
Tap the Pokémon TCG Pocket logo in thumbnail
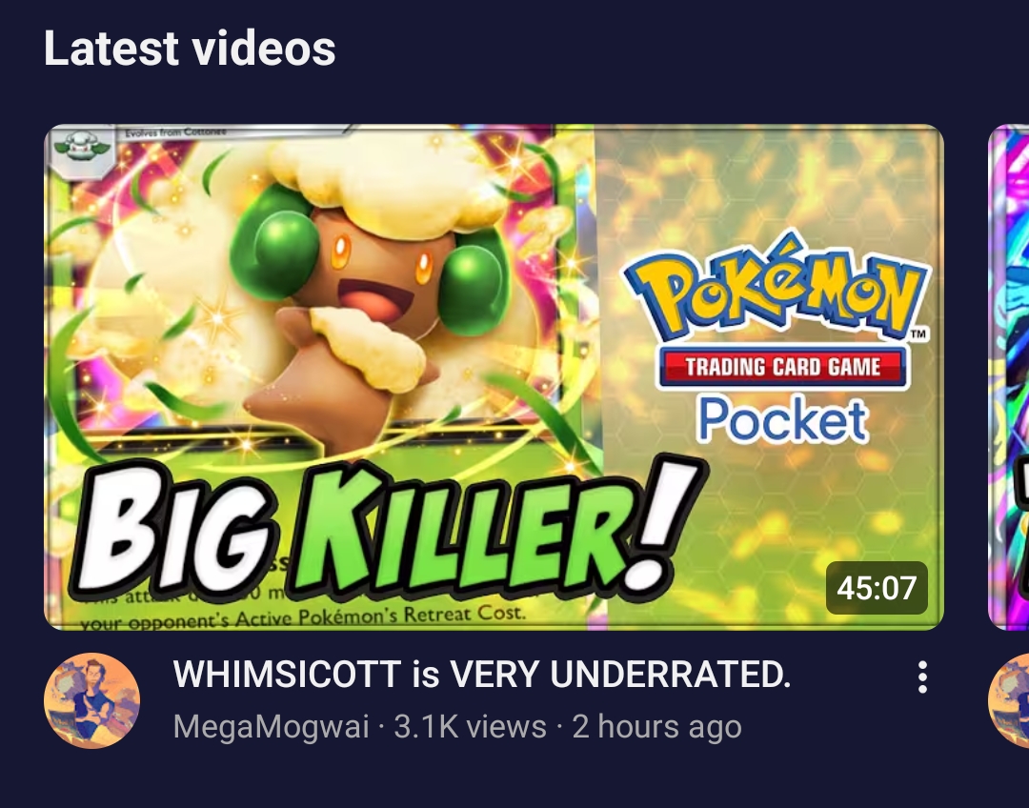pos(778,338)
